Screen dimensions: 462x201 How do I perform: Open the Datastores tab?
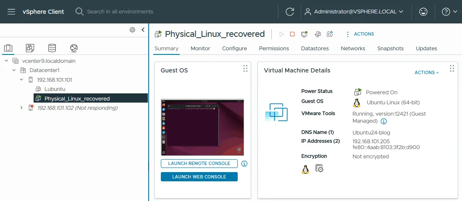(x=315, y=49)
